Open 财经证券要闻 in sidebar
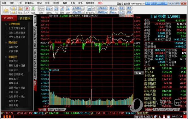 [16, 74]
